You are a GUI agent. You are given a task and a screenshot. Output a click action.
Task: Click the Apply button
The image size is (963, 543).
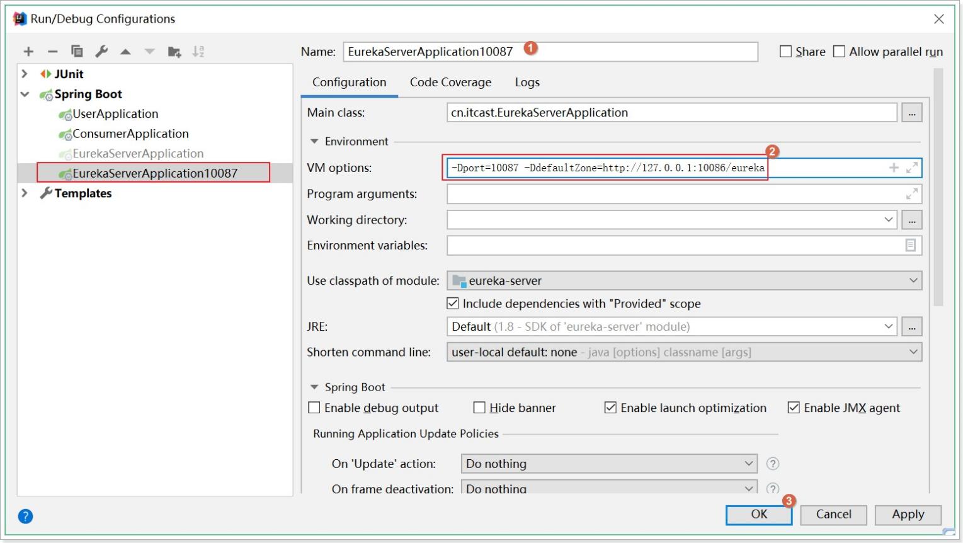(908, 515)
